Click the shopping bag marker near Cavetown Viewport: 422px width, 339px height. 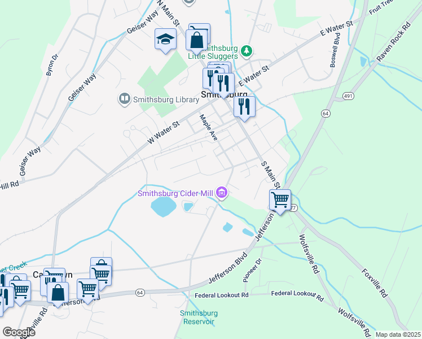click(x=58, y=295)
